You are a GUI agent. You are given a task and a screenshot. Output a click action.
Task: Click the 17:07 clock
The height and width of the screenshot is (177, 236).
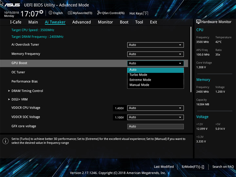[x=29, y=14]
